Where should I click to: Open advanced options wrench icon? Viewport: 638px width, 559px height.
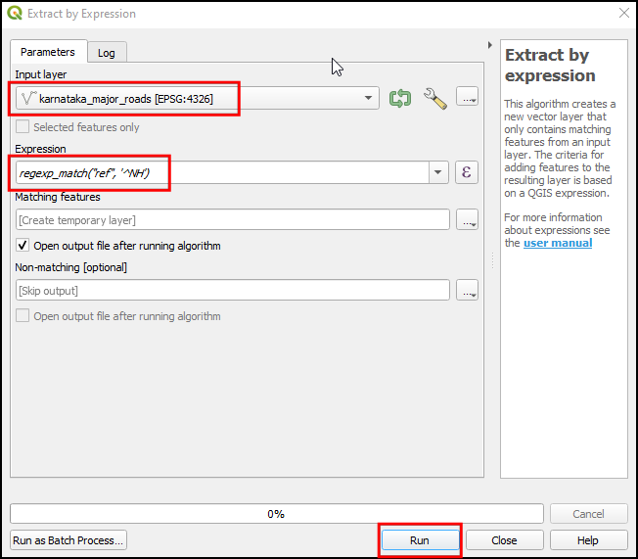point(435,99)
